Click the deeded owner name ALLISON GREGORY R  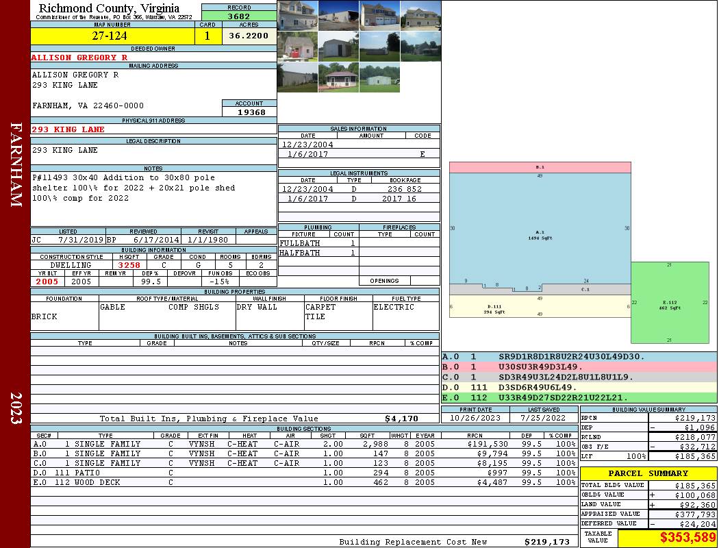pyautogui.click(x=79, y=58)
